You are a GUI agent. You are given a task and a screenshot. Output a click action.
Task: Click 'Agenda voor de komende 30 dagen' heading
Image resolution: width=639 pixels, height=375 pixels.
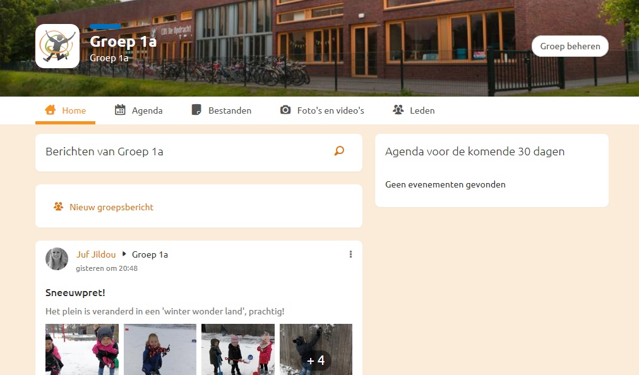point(475,152)
